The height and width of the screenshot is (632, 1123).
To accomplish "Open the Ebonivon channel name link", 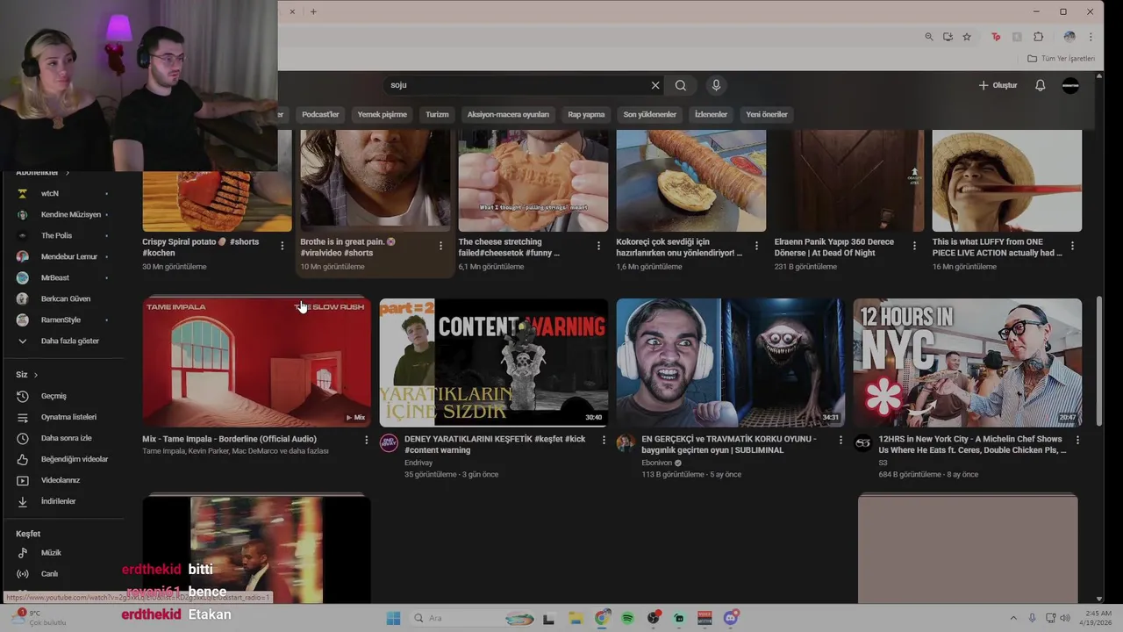I will [656, 463].
